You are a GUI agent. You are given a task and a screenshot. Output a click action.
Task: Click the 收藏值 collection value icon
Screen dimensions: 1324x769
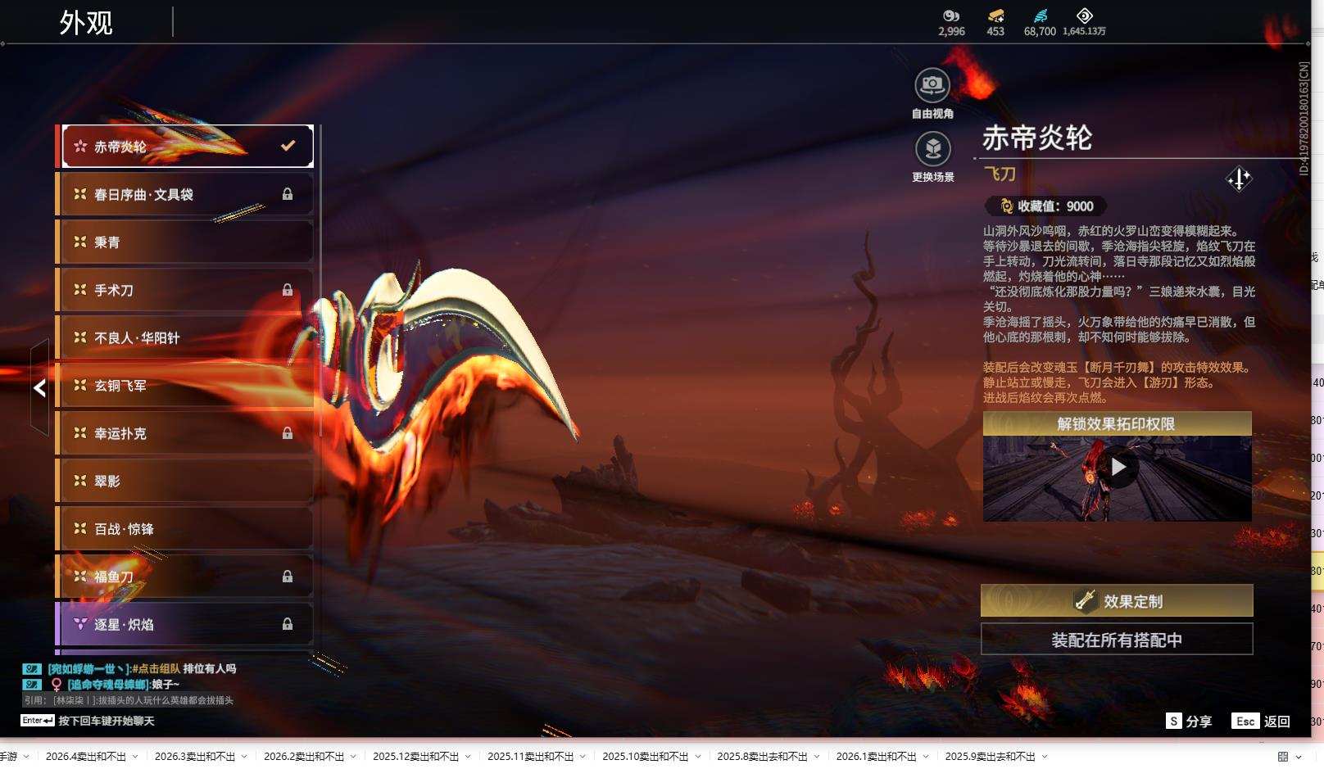click(x=1007, y=206)
